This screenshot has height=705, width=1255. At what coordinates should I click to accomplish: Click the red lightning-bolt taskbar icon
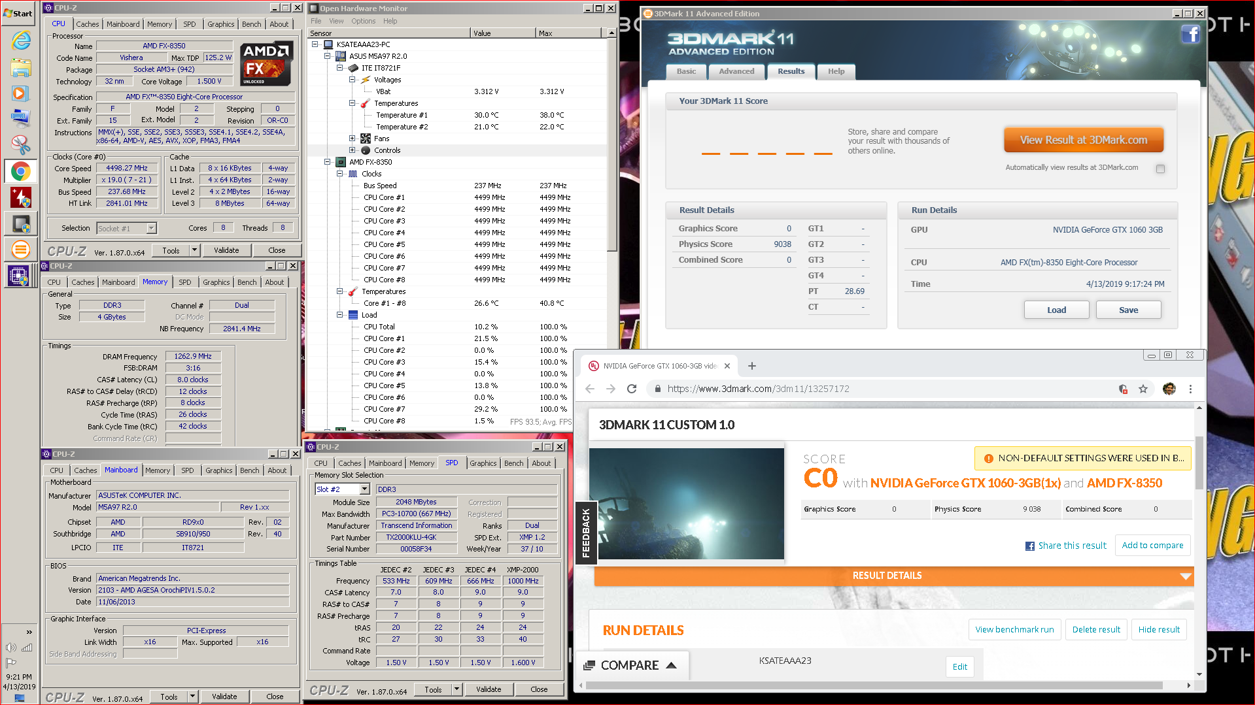pos(21,197)
